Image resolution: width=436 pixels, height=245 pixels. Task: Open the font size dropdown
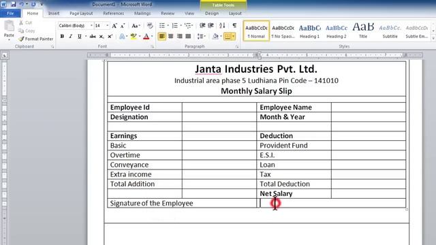(x=108, y=26)
